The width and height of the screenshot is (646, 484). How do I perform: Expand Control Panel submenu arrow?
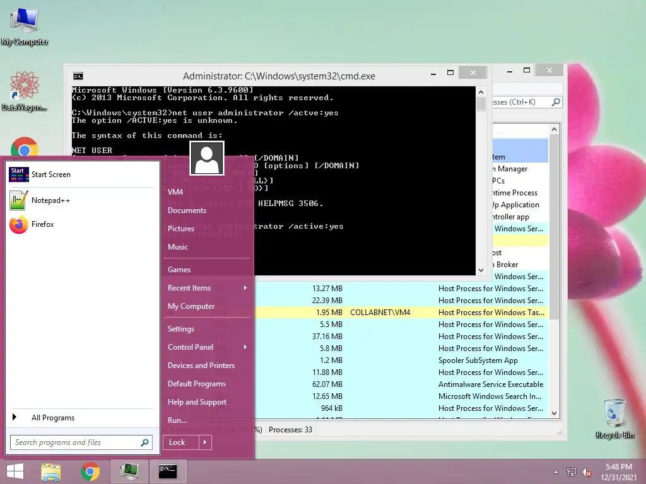[x=245, y=347]
